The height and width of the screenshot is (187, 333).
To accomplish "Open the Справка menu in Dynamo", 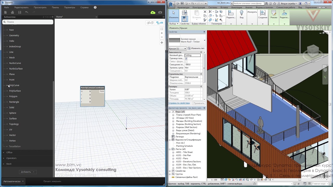I will pyautogui.click(x=84, y=7).
